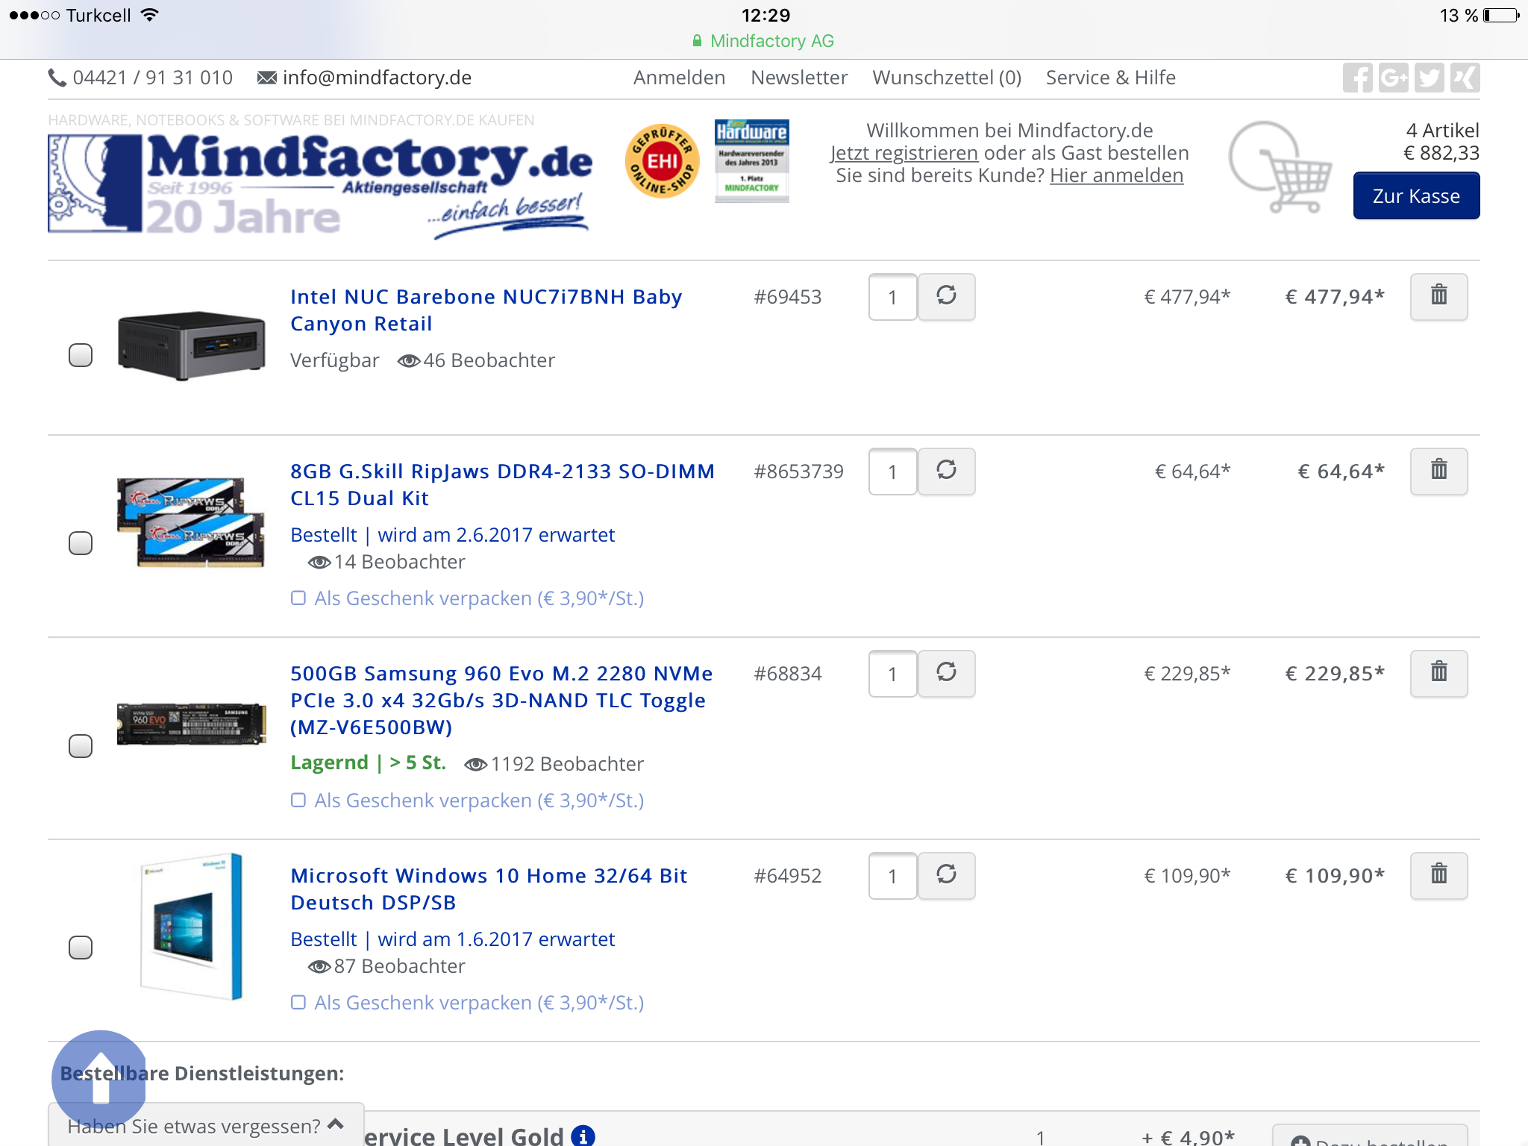Refresh quantity for Samsung 960 Evo
The height and width of the screenshot is (1146, 1528).
946,673
